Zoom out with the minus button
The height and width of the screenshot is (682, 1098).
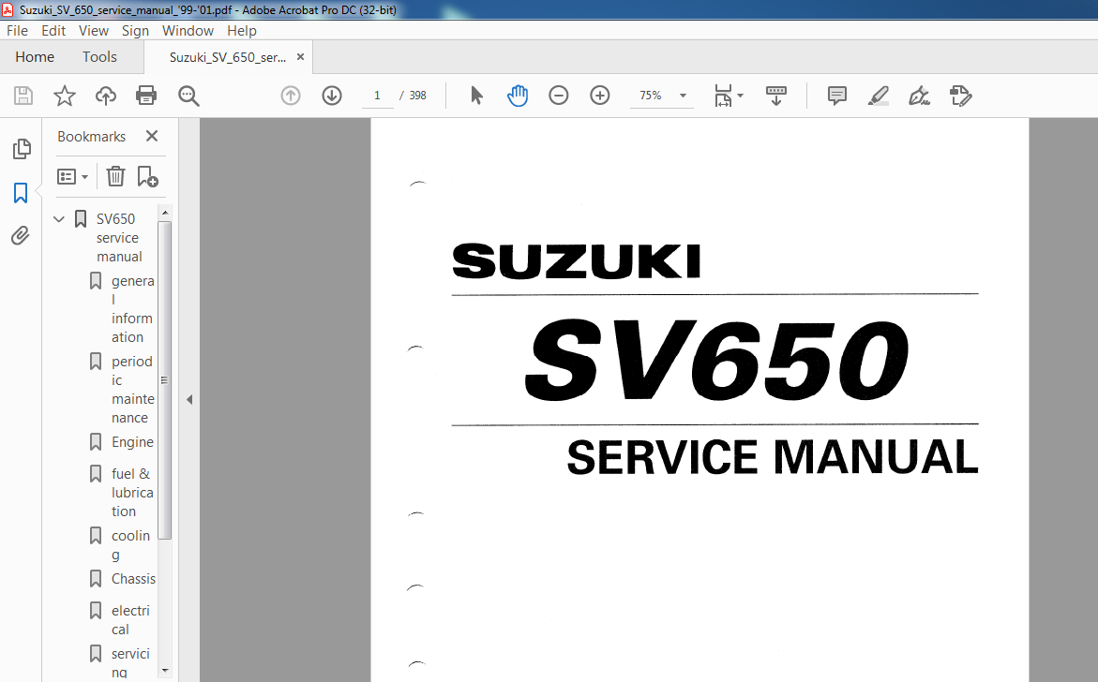point(558,96)
